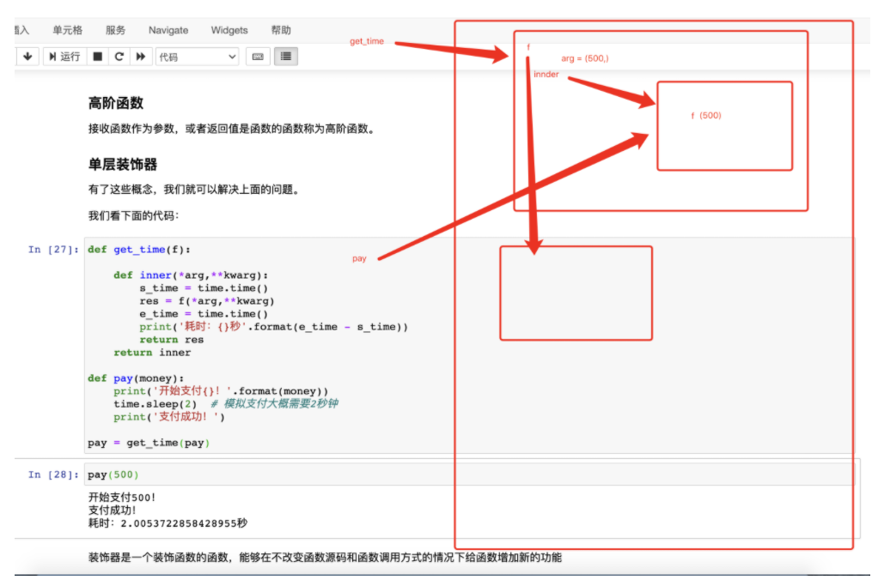Open the 代码 cell type dropdown
Image resolution: width=878 pixels, height=586 pixels.
pyautogui.click(x=197, y=57)
